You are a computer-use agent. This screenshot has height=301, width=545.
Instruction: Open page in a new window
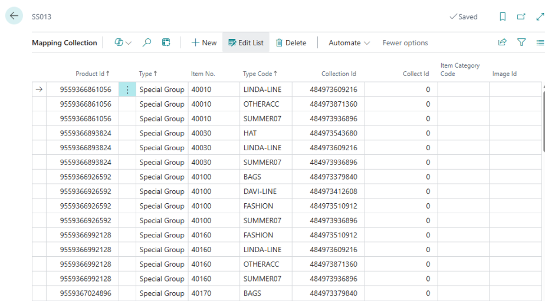click(521, 16)
